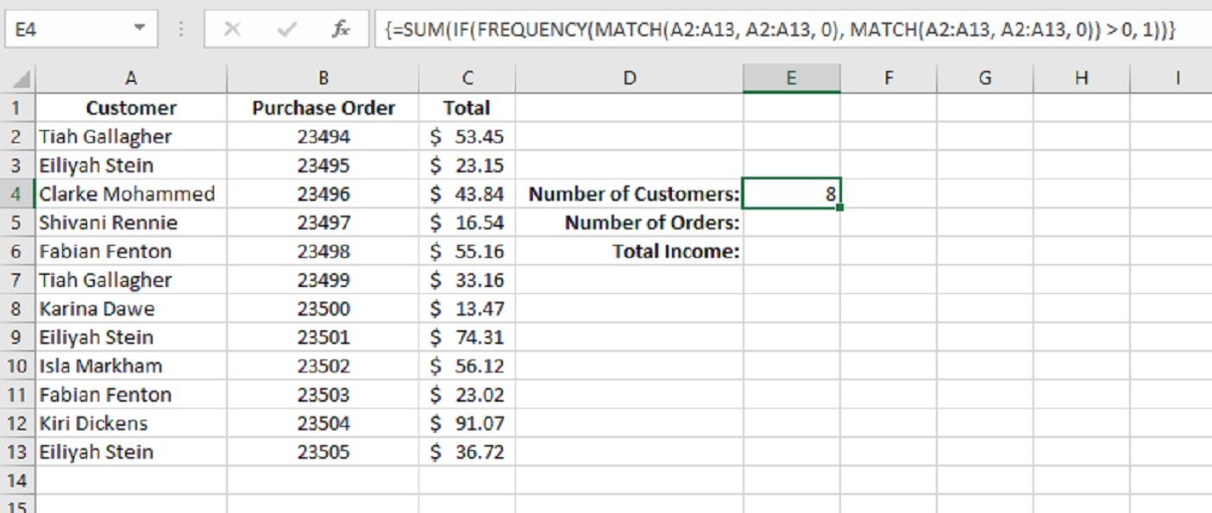
Task: Select the Isla Markham cell
Action: click(x=131, y=366)
